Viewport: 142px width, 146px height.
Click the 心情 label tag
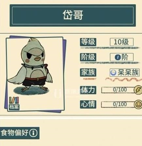pyautogui.click(x=88, y=104)
